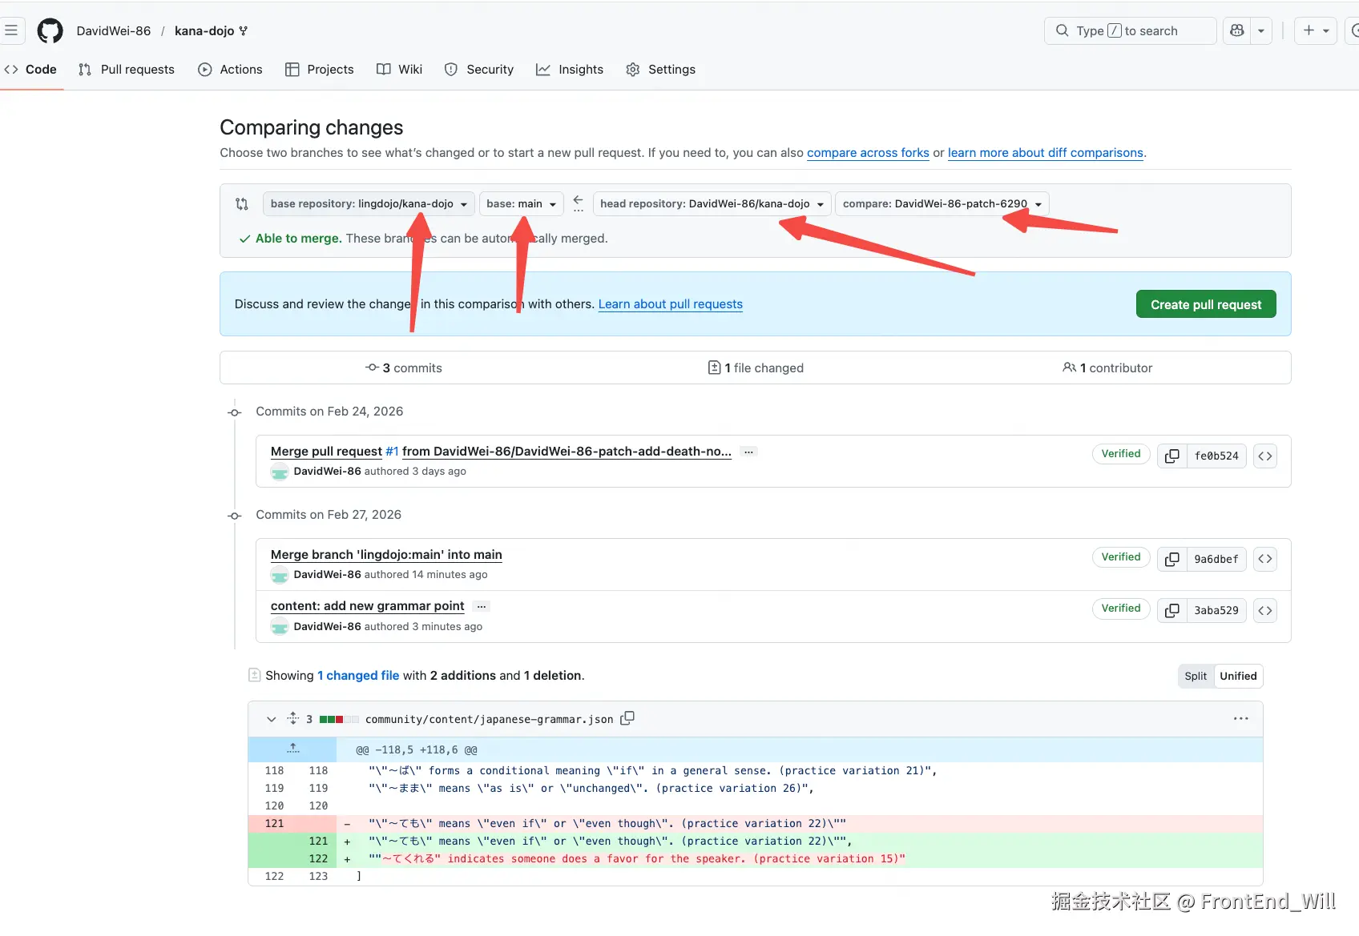Screen dimensions: 1359x936
Task: Click the file icon beside Showing 1 changed file
Action: [255, 675]
